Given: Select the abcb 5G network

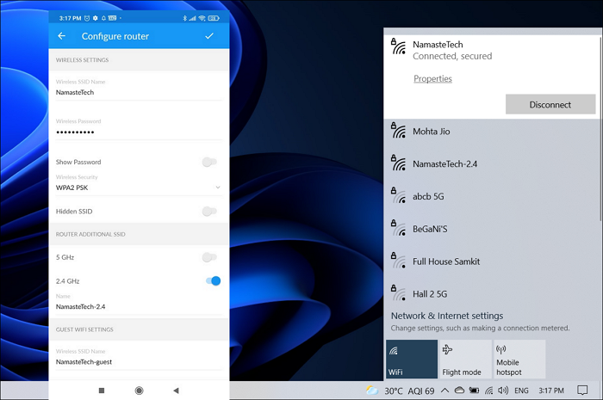Looking at the screenshot, I should (492, 196).
